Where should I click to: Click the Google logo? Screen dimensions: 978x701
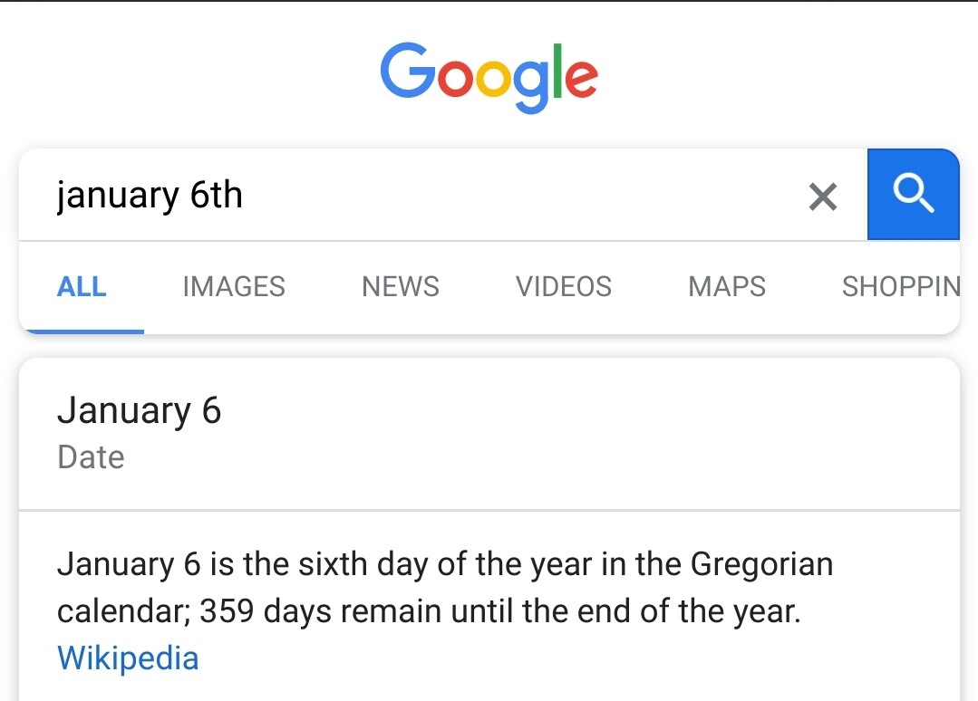pos(489,75)
